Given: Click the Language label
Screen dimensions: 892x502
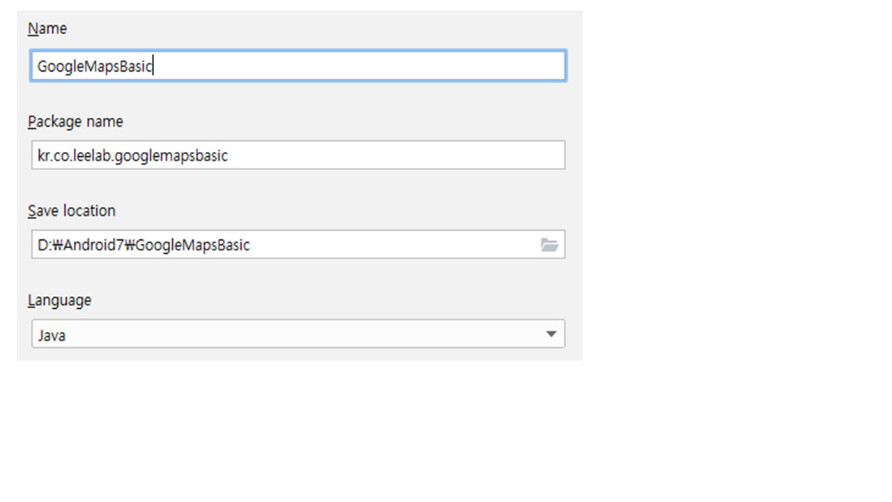Looking at the screenshot, I should (59, 301).
